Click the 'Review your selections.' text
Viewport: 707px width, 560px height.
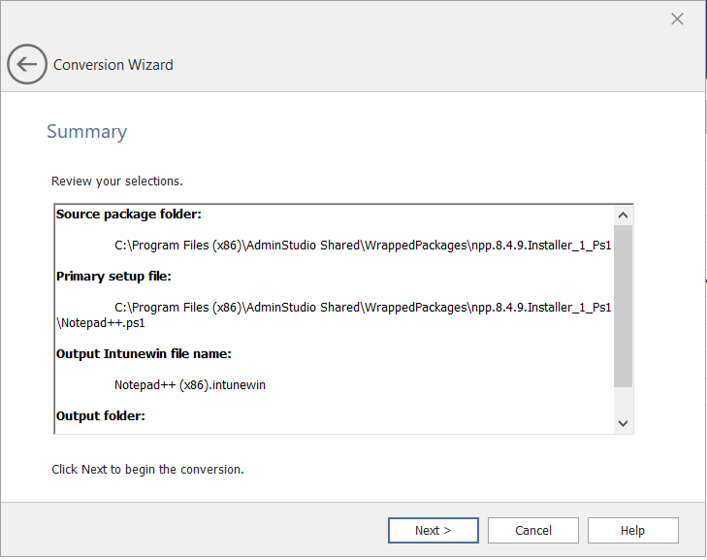click(116, 181)
